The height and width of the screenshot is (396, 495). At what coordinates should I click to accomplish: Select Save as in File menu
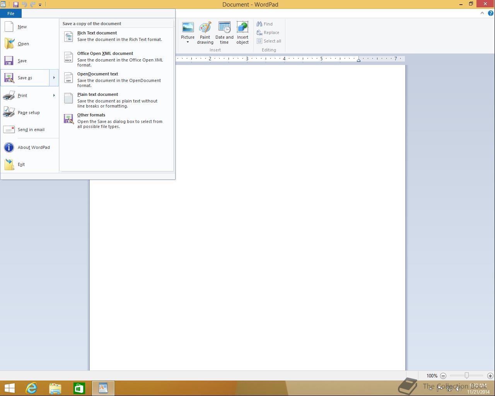click(x=25, y=78)
